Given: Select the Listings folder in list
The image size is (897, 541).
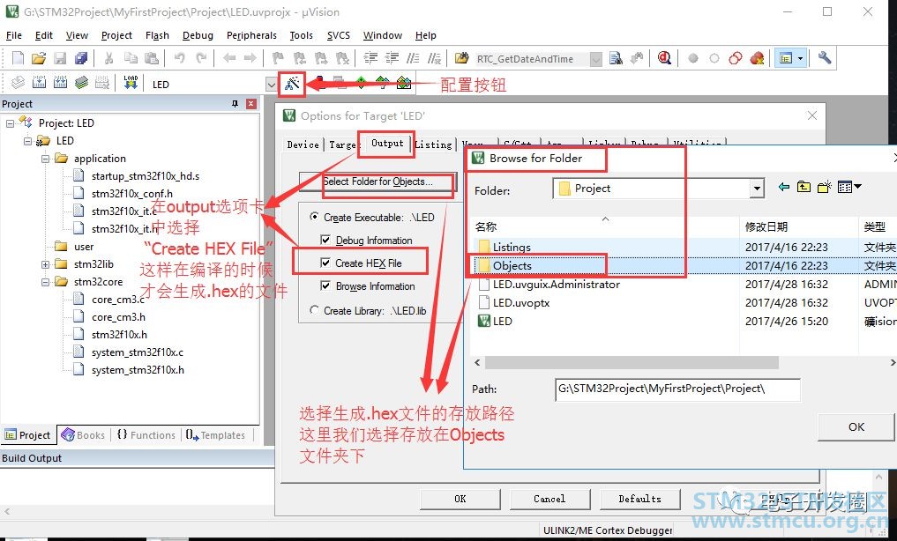Looking at the screenshot, I should [x=512, y=247].
